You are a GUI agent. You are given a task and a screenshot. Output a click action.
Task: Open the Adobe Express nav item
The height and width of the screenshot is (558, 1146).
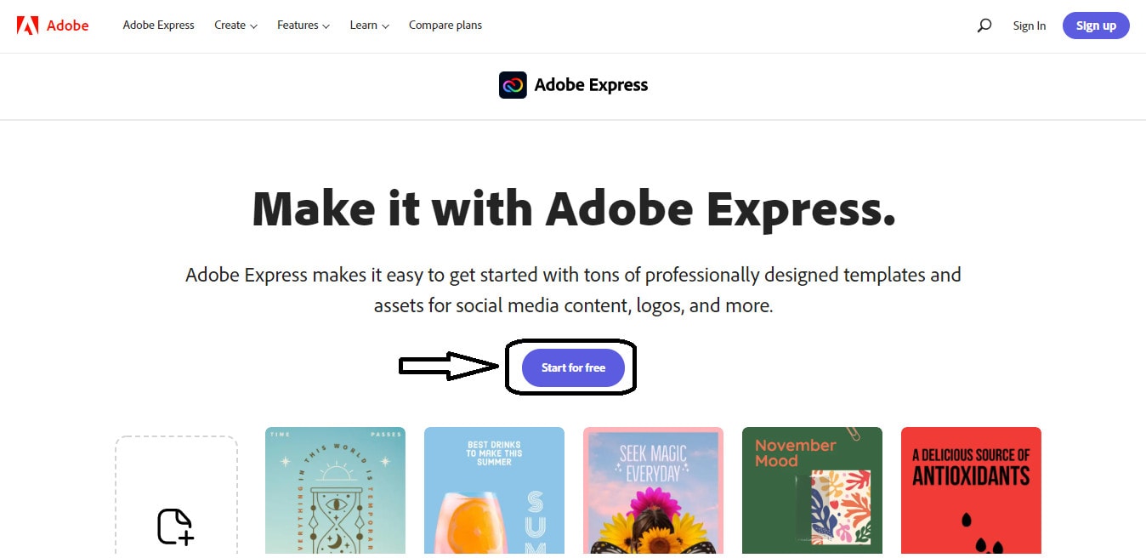click(158, 26)
